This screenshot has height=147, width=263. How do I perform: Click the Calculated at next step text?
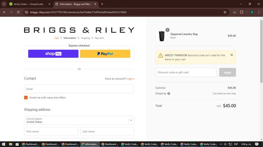click(224, 94)
